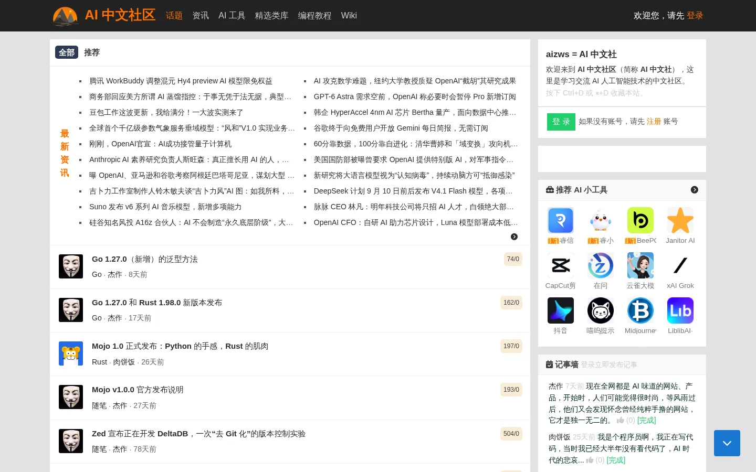The image size is (756, 472).
Task: Click the 登录 link in the top bar
Action: click(x=695, y=16)
